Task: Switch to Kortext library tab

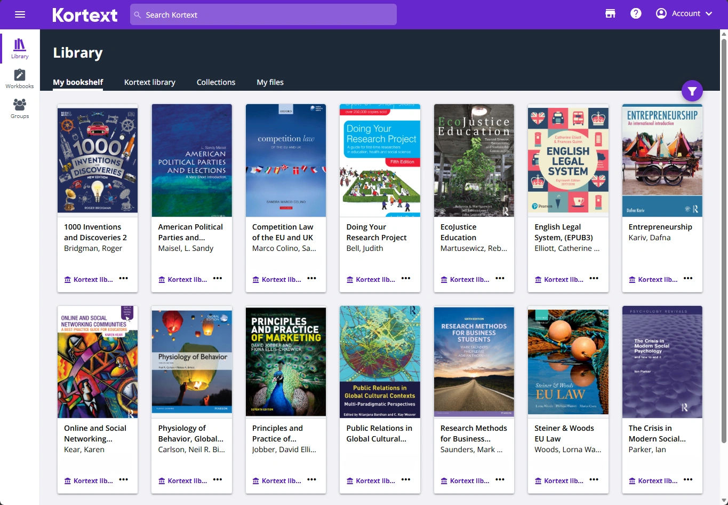Action: 150,82
